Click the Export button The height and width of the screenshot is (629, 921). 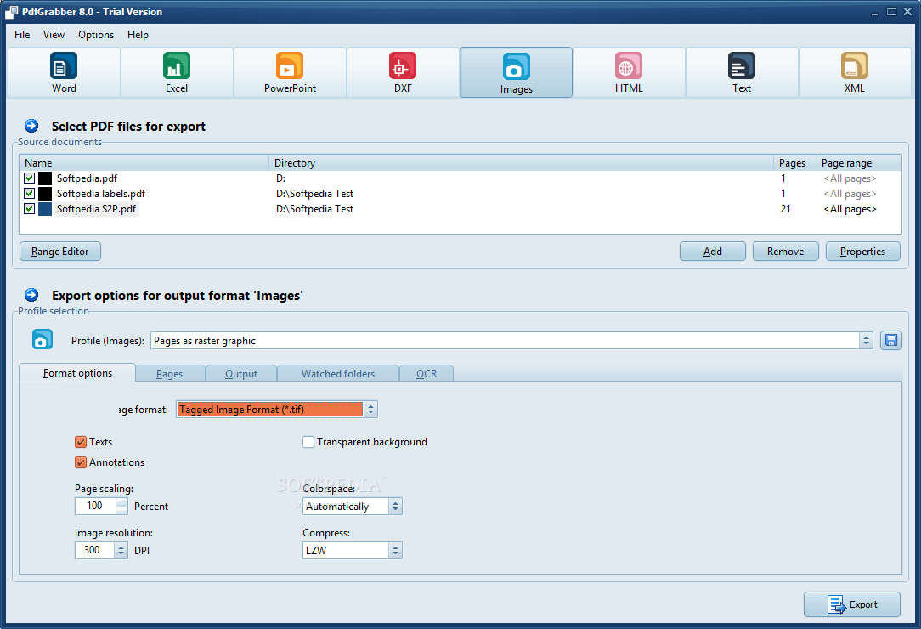click(851, 604)
